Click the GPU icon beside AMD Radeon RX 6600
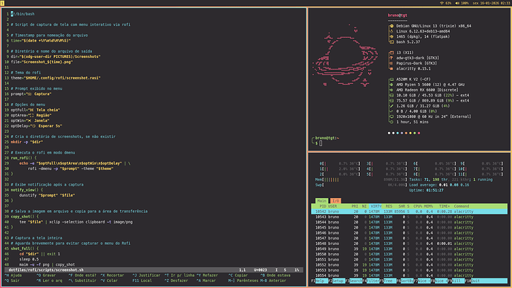 tap(392, 90)
